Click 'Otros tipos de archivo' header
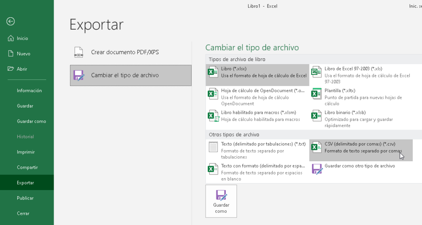 point(234,135)
